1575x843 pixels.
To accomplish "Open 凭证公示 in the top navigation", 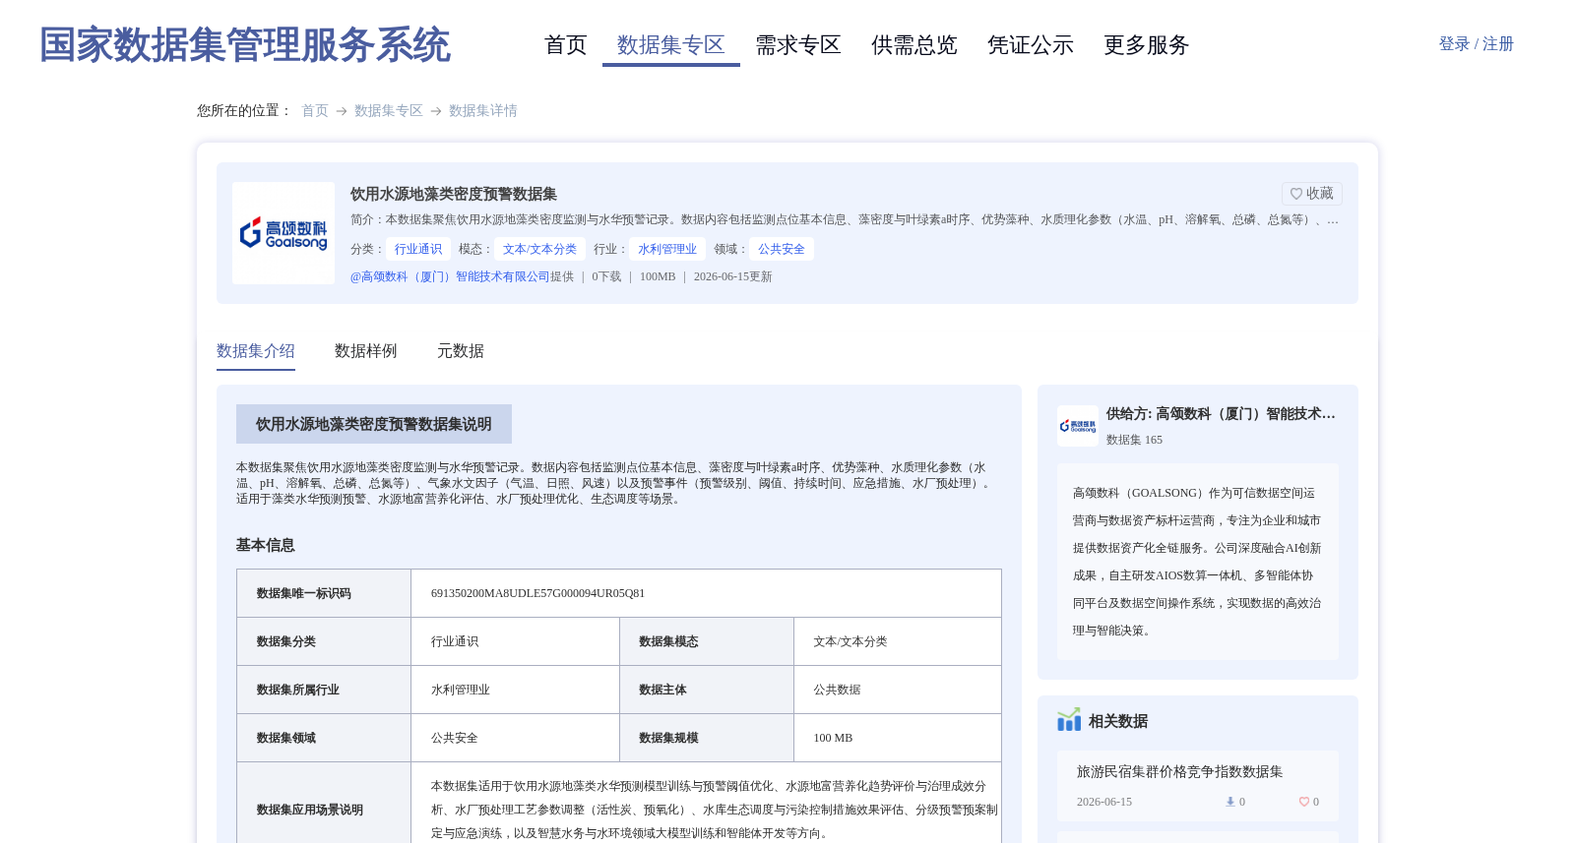I will (x=1031, y=45).
